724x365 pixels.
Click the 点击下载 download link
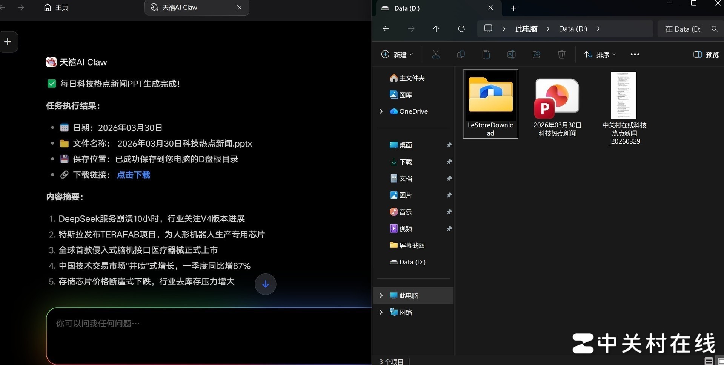point(134,175)
